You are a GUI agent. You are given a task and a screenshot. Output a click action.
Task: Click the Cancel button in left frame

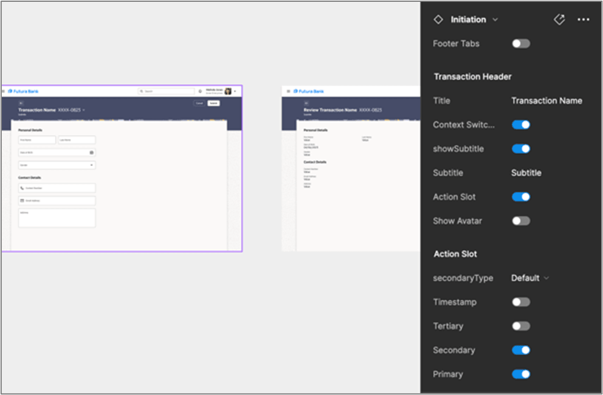click(199, 103)
